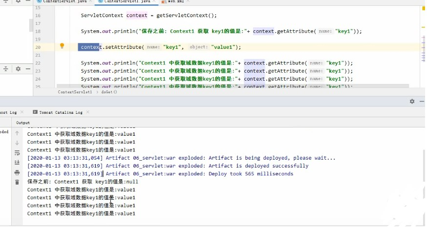The height and width of the screenshot is (231, 427).
Task: Select the ContextServlet1.java editor tab
Action: 127,1
